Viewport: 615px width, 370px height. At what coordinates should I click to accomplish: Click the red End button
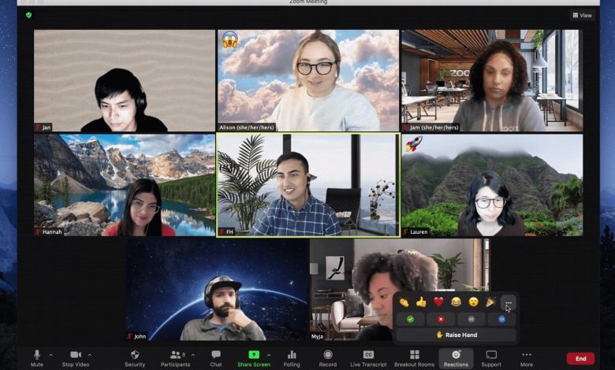[x=580, y=358]
